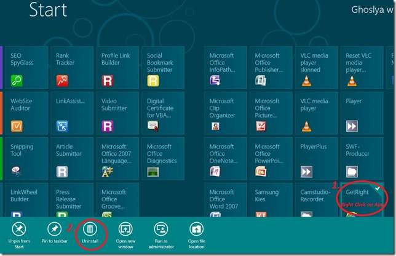The height and width of the screenshot is (256, 396).
Task: Click Pin to taskbar button
Action: click(54, 233)
